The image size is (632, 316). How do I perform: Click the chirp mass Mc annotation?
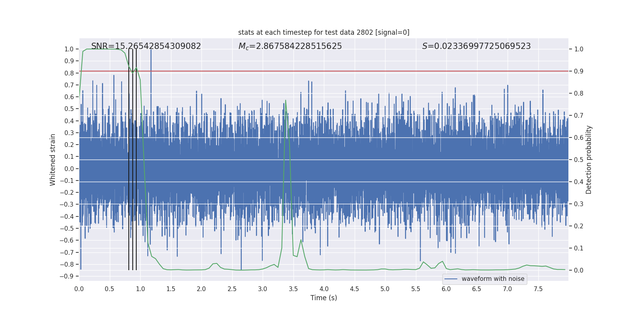coord(290,46)
